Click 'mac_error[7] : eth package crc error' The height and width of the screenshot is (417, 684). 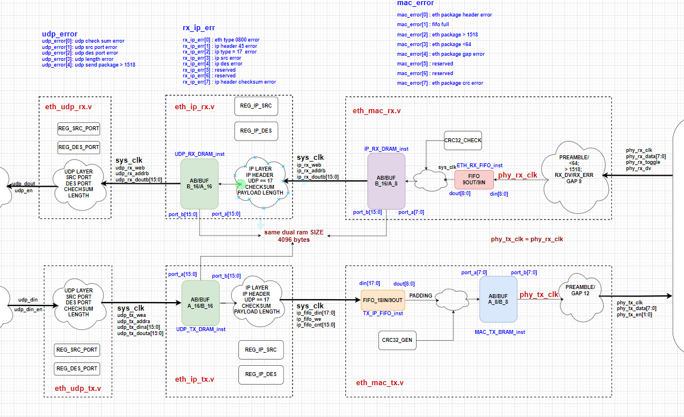click(440, 83)
